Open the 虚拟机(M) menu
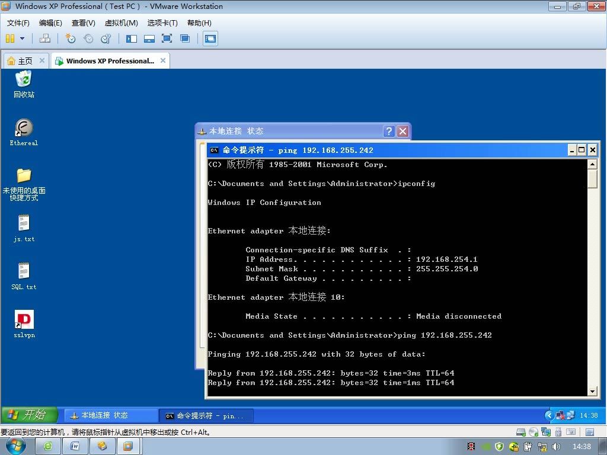 [x=121, y=23]
